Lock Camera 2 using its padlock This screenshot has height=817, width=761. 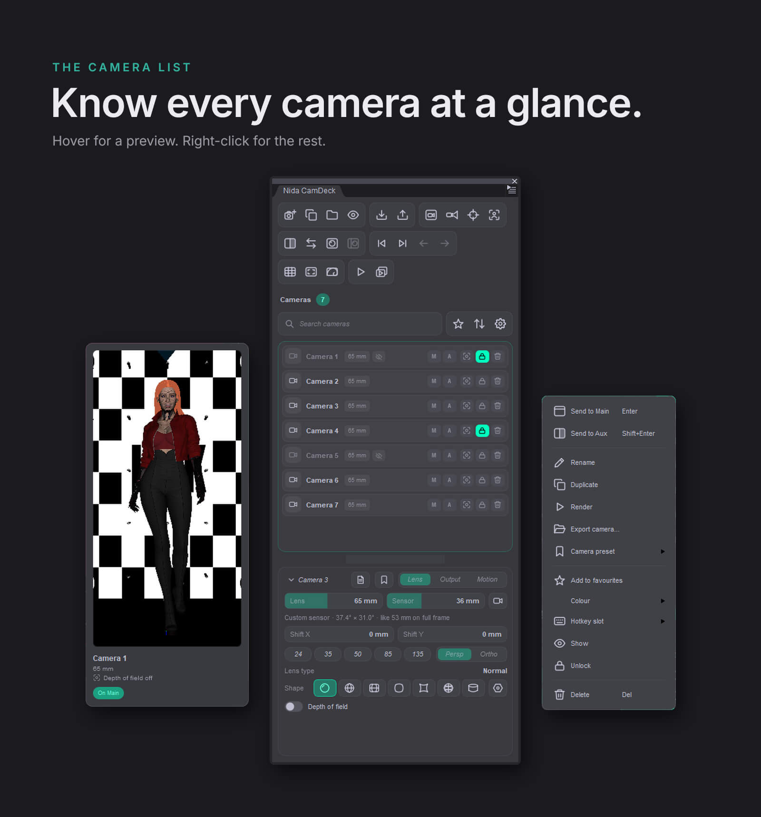click(x=482, y=381)
